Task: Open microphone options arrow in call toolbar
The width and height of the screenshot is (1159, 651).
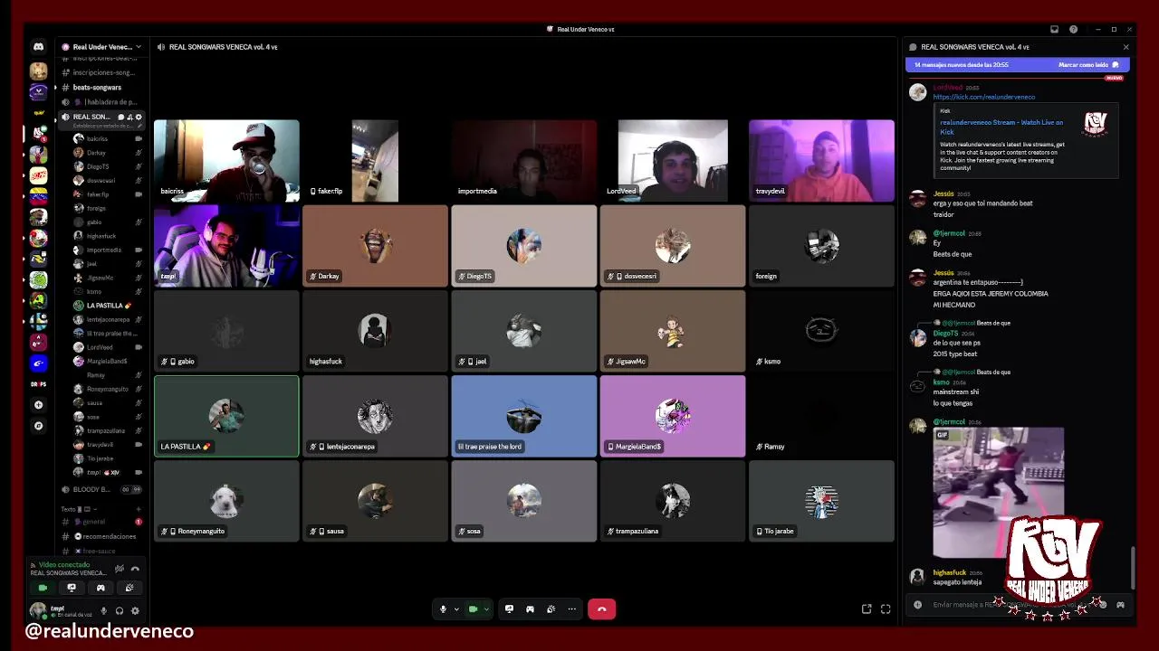Action: click(x=456, y=609)
